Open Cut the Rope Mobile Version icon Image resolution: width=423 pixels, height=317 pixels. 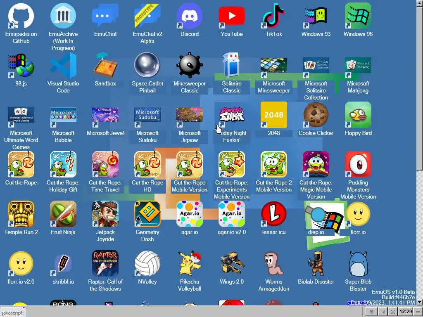coord(189,164)
